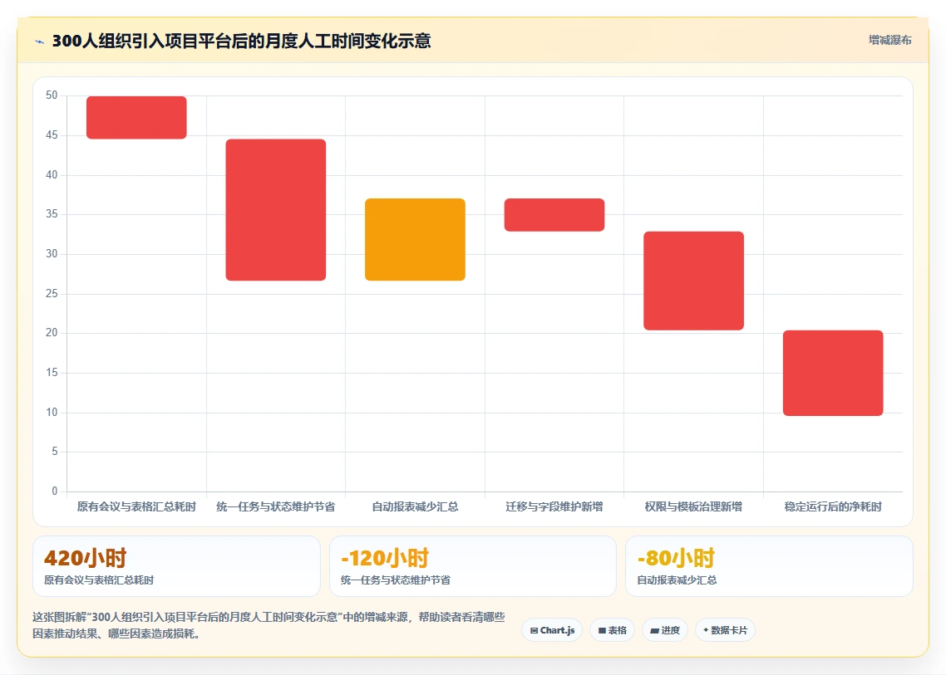Click the 进度 tag chip
946x675 pixels.
[665, 630]
